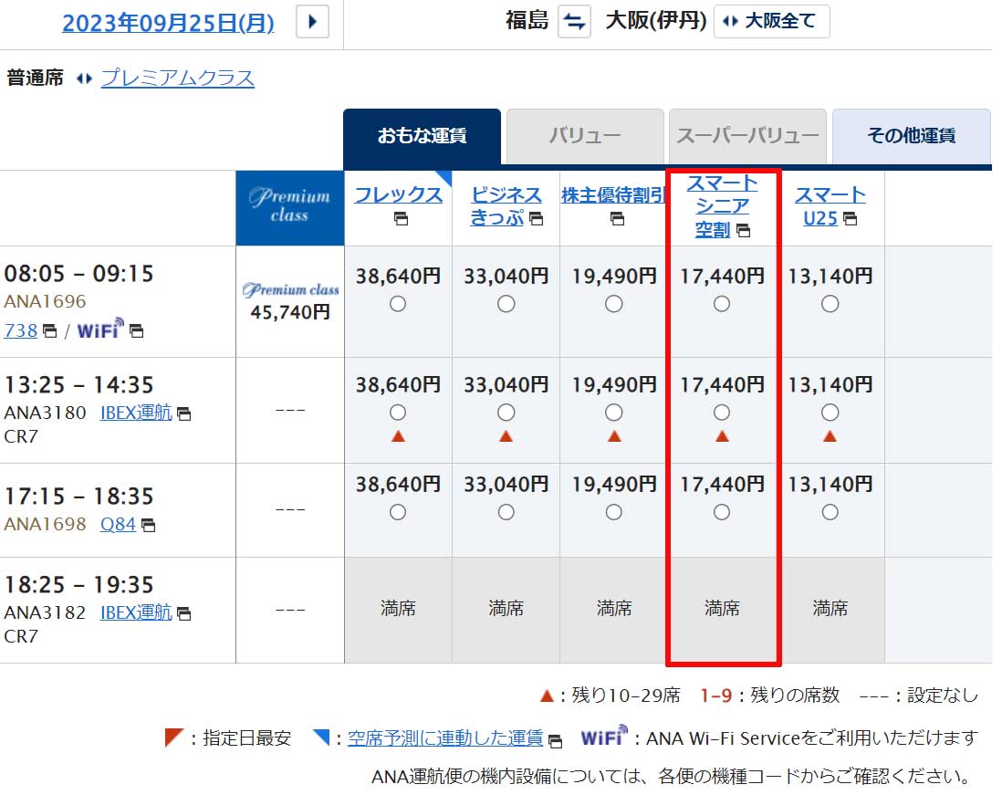Viewport: 1002px width, 795px height.
Task: Open Q84 aircraft type link
Action: point(119,524)
